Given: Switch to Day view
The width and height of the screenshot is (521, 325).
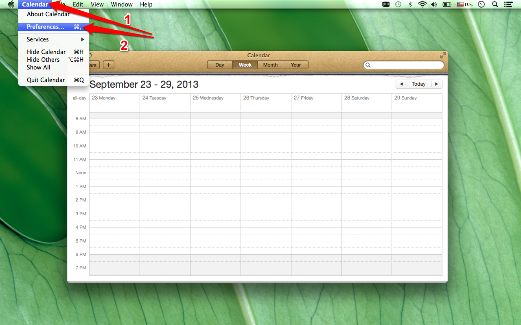Looking at the screenshot, I should [220, 65].
